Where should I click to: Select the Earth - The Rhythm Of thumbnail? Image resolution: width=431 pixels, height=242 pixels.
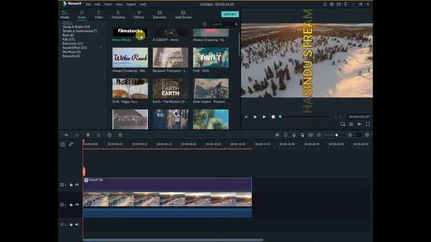[170, 88]
